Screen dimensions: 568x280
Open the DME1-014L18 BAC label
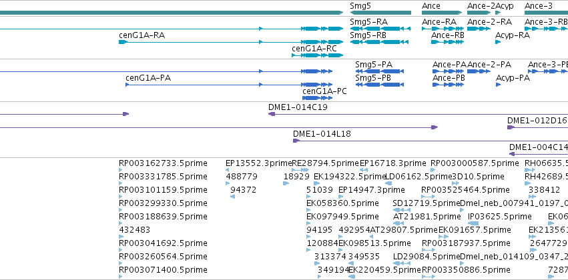(322, 134)
